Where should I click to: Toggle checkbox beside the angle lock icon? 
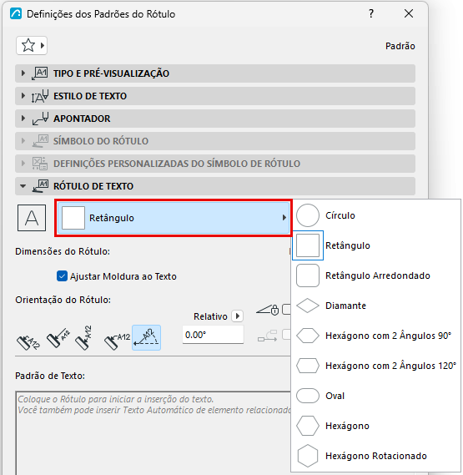[x=286, y=310]
